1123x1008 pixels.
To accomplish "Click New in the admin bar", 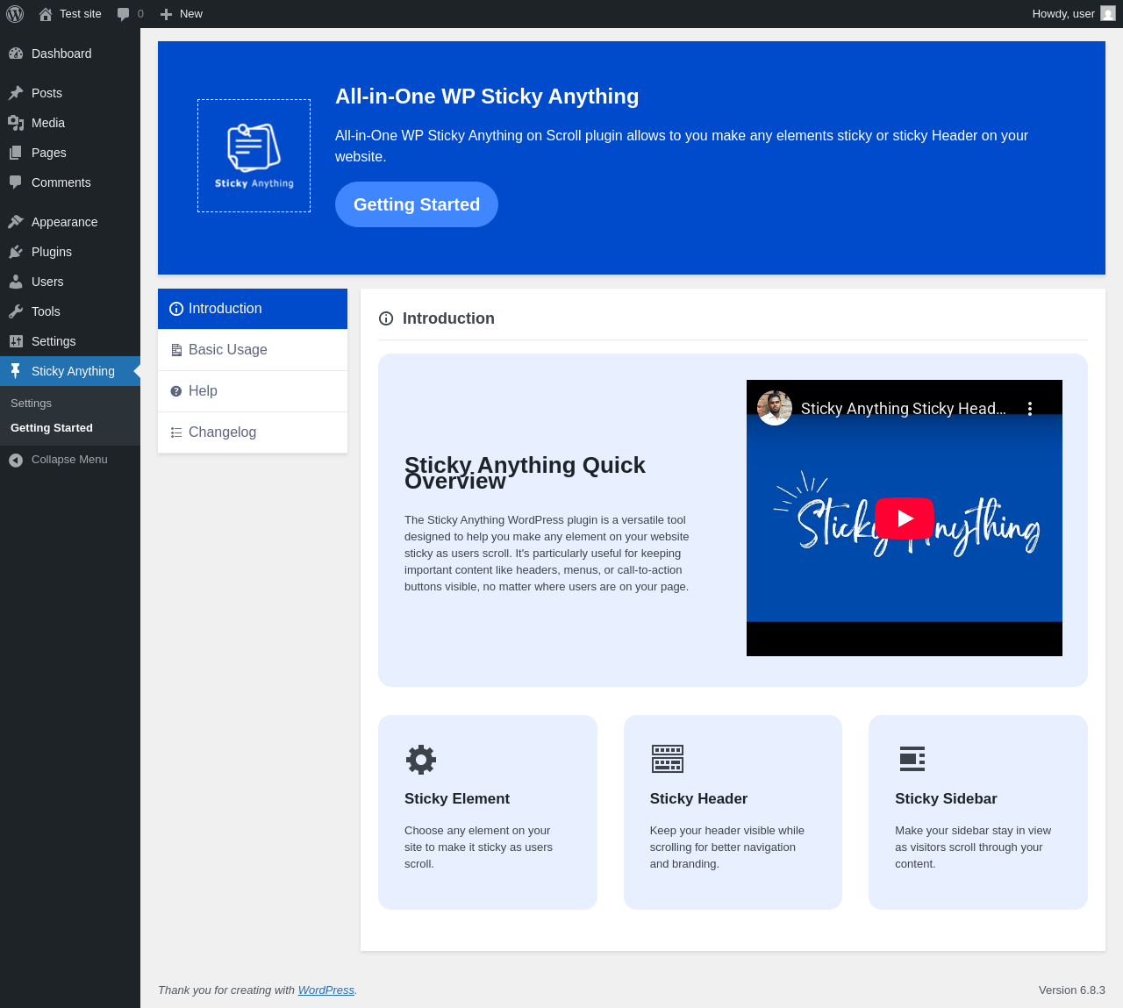I will pos(182,14).
